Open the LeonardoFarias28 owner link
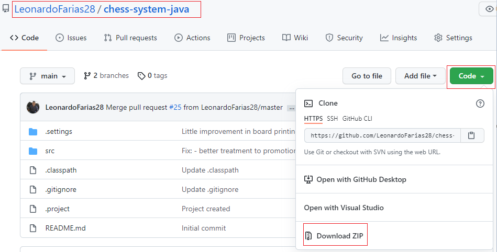497x252 pixels. click(x=55, y=9)
